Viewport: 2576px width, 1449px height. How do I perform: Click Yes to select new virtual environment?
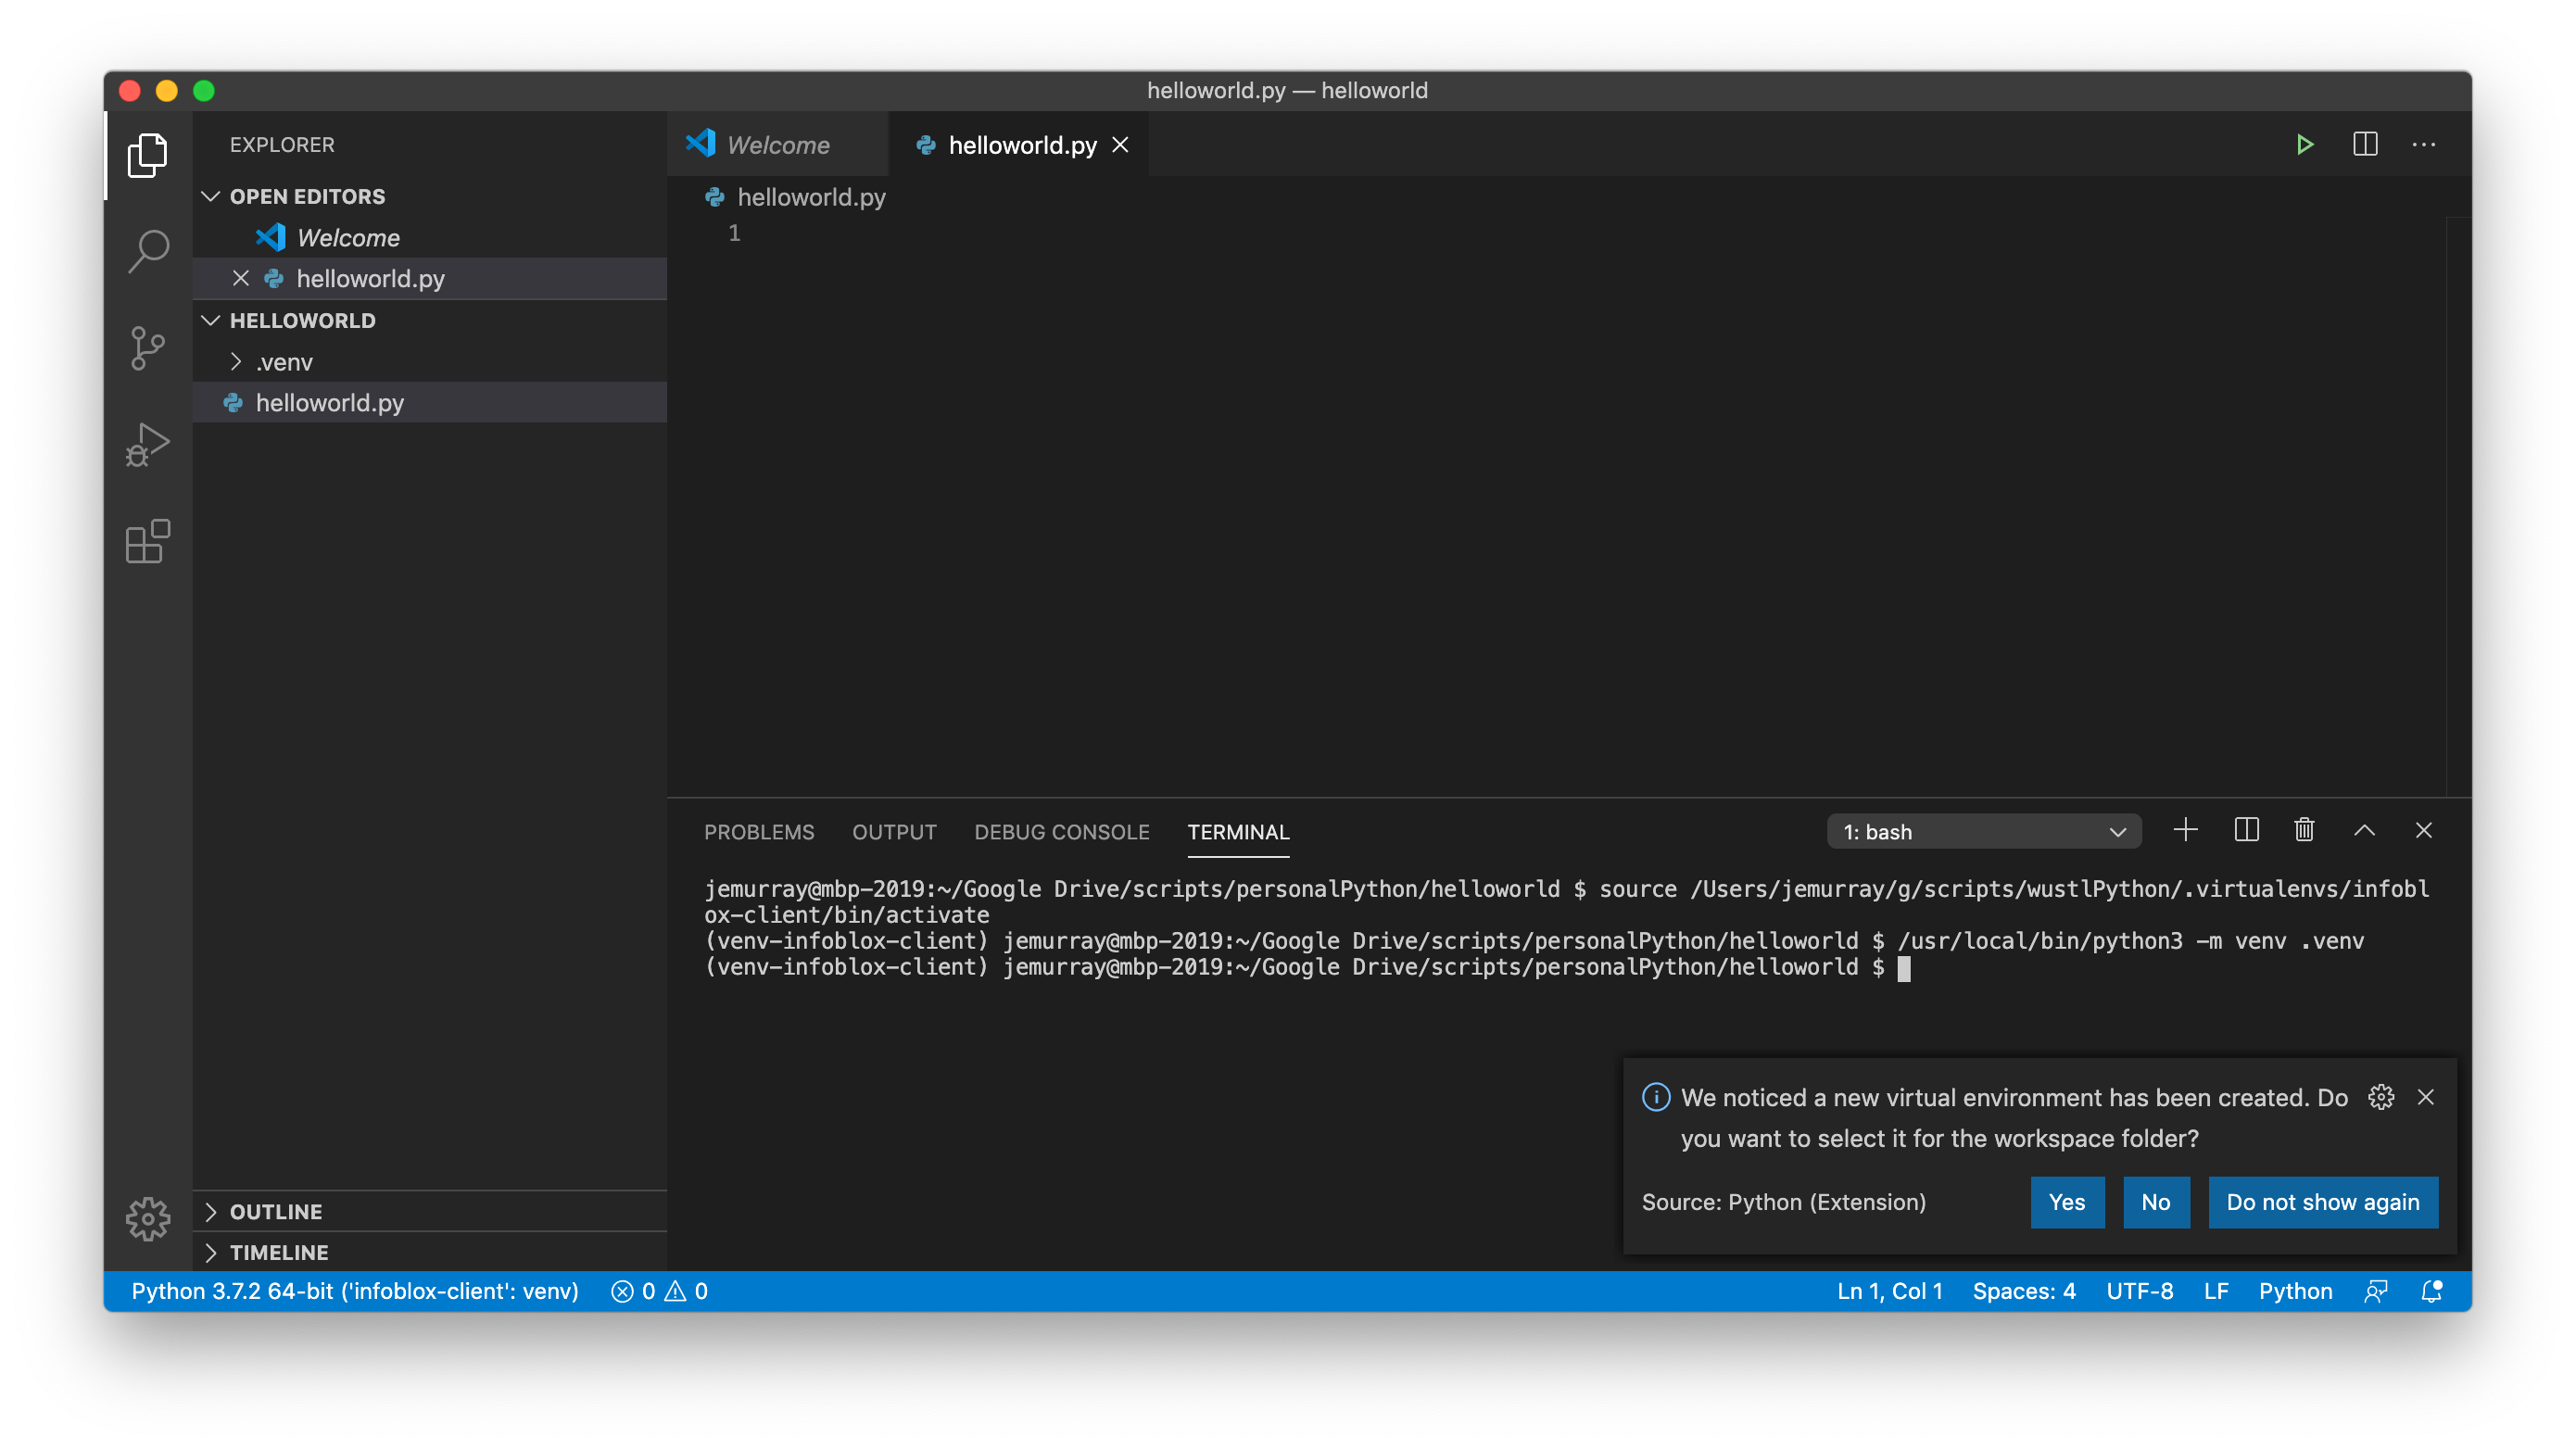click(2066, 1202)
